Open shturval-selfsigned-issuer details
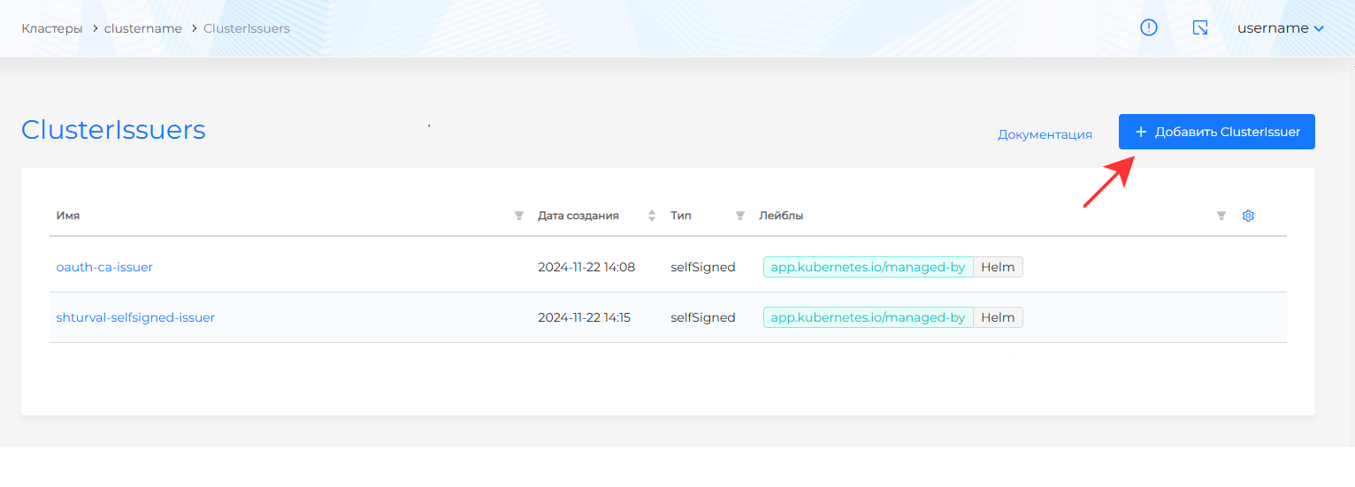 [x=135, y=317]
